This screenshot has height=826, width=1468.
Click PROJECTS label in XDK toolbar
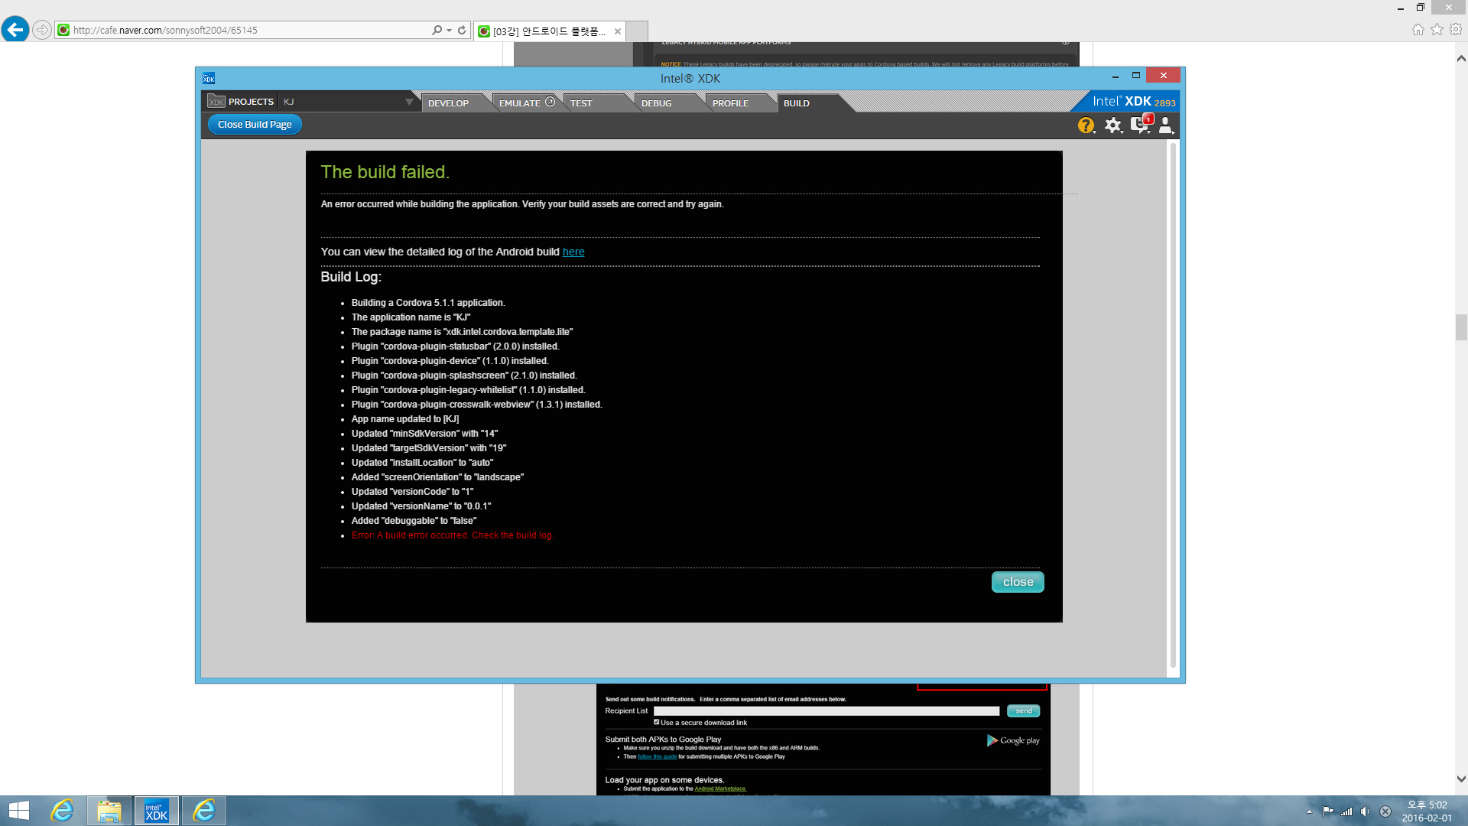click(x=251, y=102)
